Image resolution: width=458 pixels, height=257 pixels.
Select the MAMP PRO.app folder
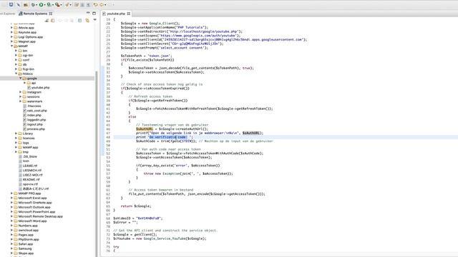(29, 193)
